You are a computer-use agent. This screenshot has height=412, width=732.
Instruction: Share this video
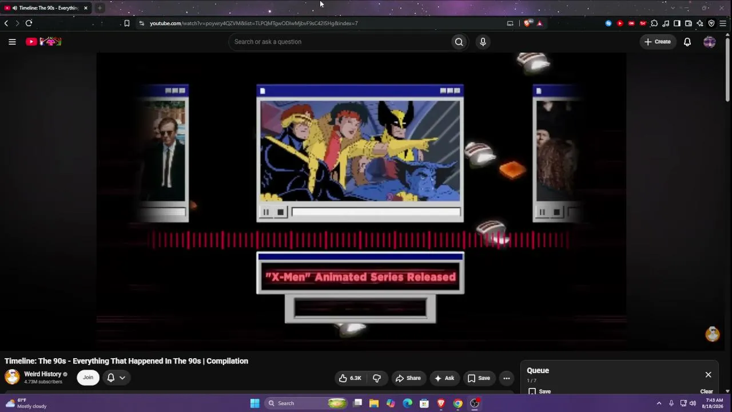408,378
